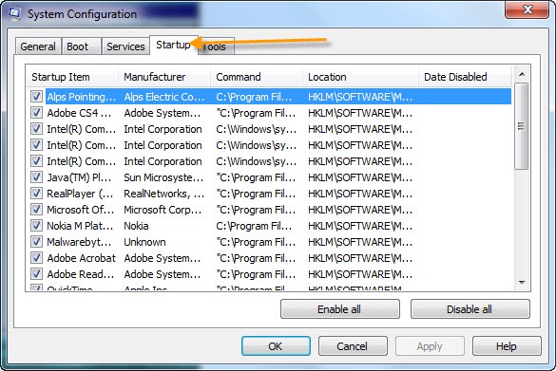Sort by Date Disabled column header
Viewport: 556px width, 371px height.
coord(465,77)
